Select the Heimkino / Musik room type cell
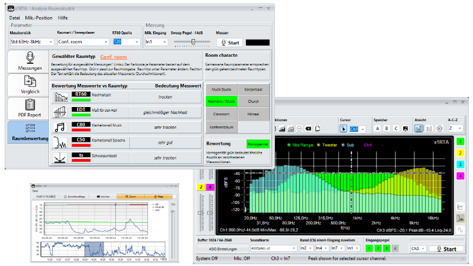The height and width of the screenshot is (266, 473). [221, 102]
